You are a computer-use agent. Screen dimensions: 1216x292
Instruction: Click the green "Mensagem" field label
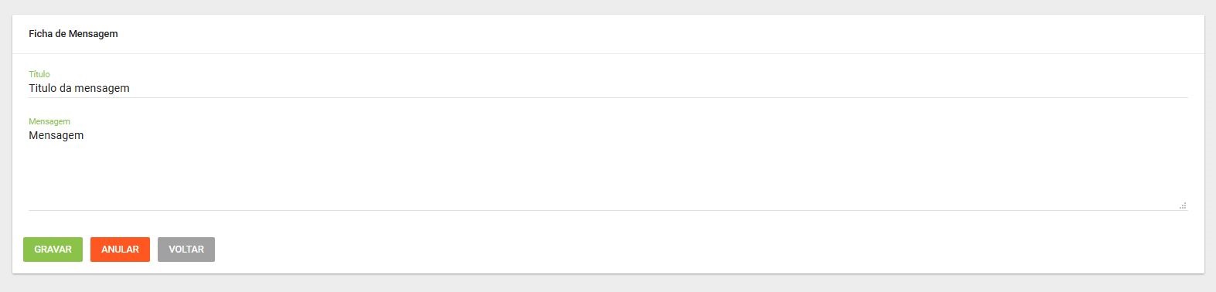tap(49, 121)
